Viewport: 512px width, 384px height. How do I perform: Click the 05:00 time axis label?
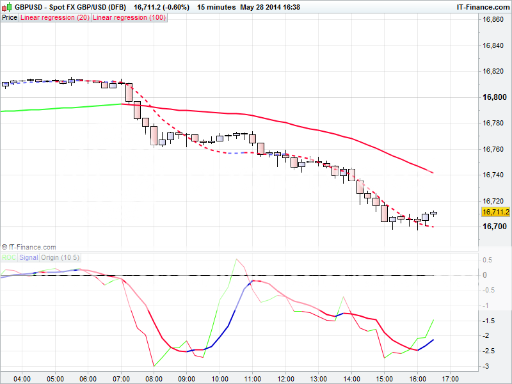coord(55,379)
